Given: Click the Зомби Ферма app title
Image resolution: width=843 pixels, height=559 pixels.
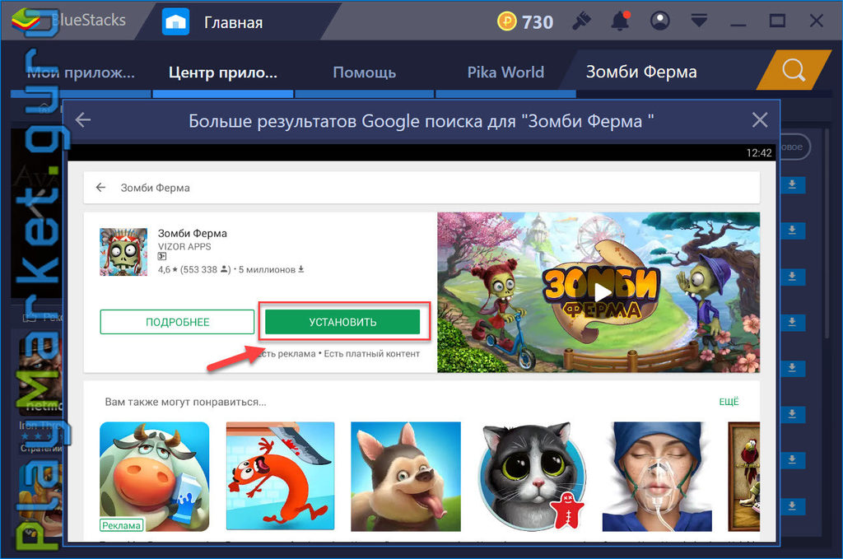Looking at the screenshot, I should click(192, 233).
